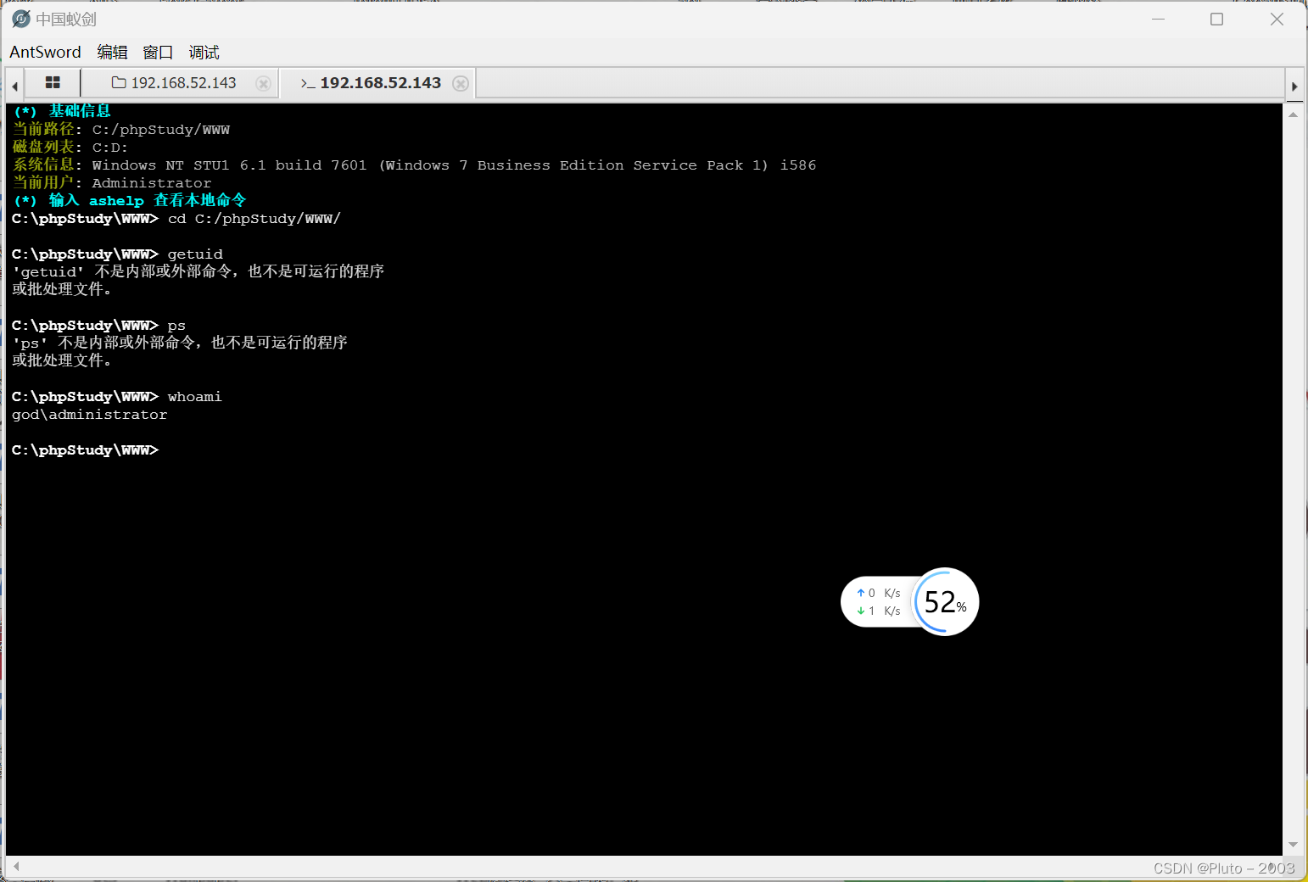
Task: Close the terminal tab 192.168.52.143
Action: 461,83
